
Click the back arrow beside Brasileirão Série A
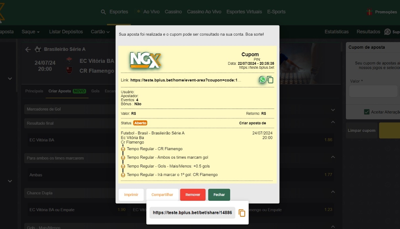[x=28, y=49]
